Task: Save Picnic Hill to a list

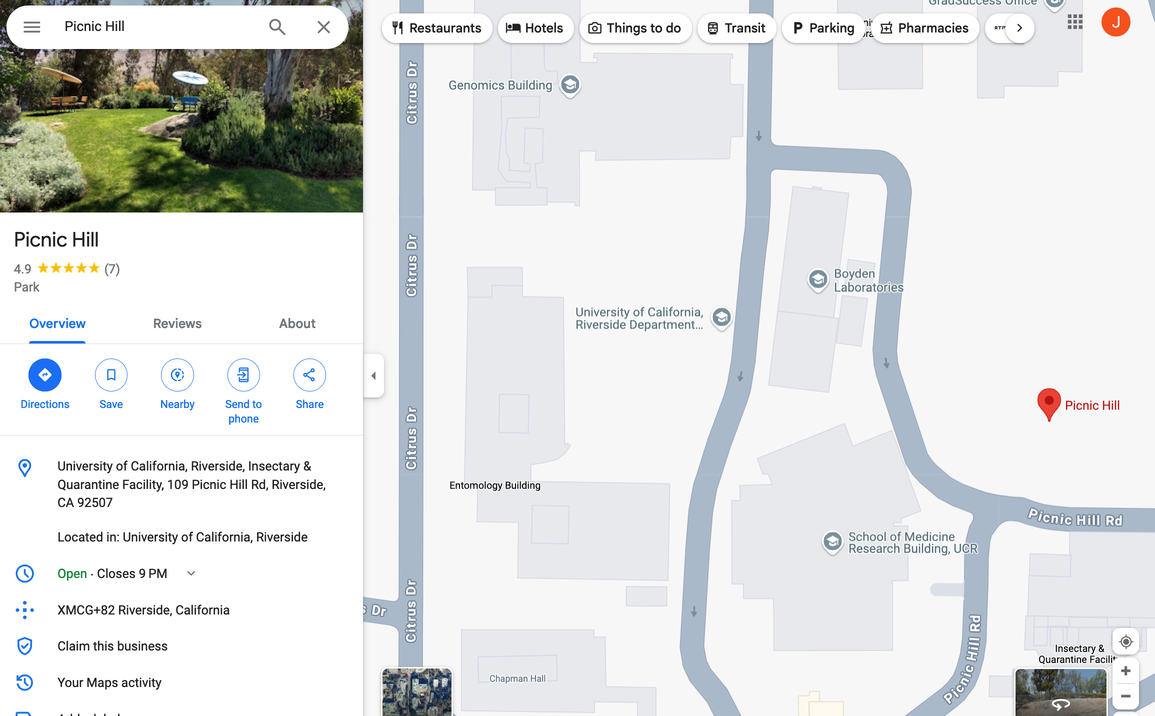Action: pos(111,375)
